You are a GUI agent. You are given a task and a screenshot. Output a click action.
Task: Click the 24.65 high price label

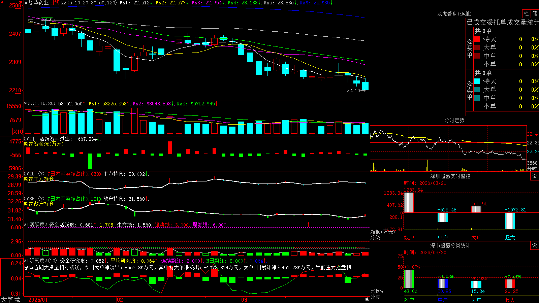click(49, 20)
